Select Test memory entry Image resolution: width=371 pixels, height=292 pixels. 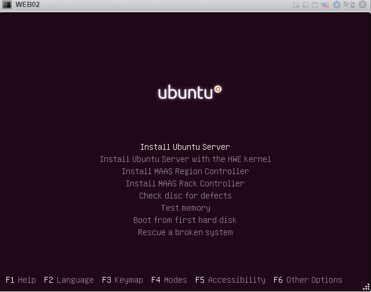tap(185, 208)
